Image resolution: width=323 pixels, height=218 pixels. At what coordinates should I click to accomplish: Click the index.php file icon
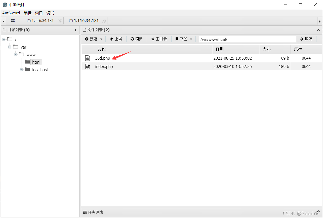coord(87,66)
